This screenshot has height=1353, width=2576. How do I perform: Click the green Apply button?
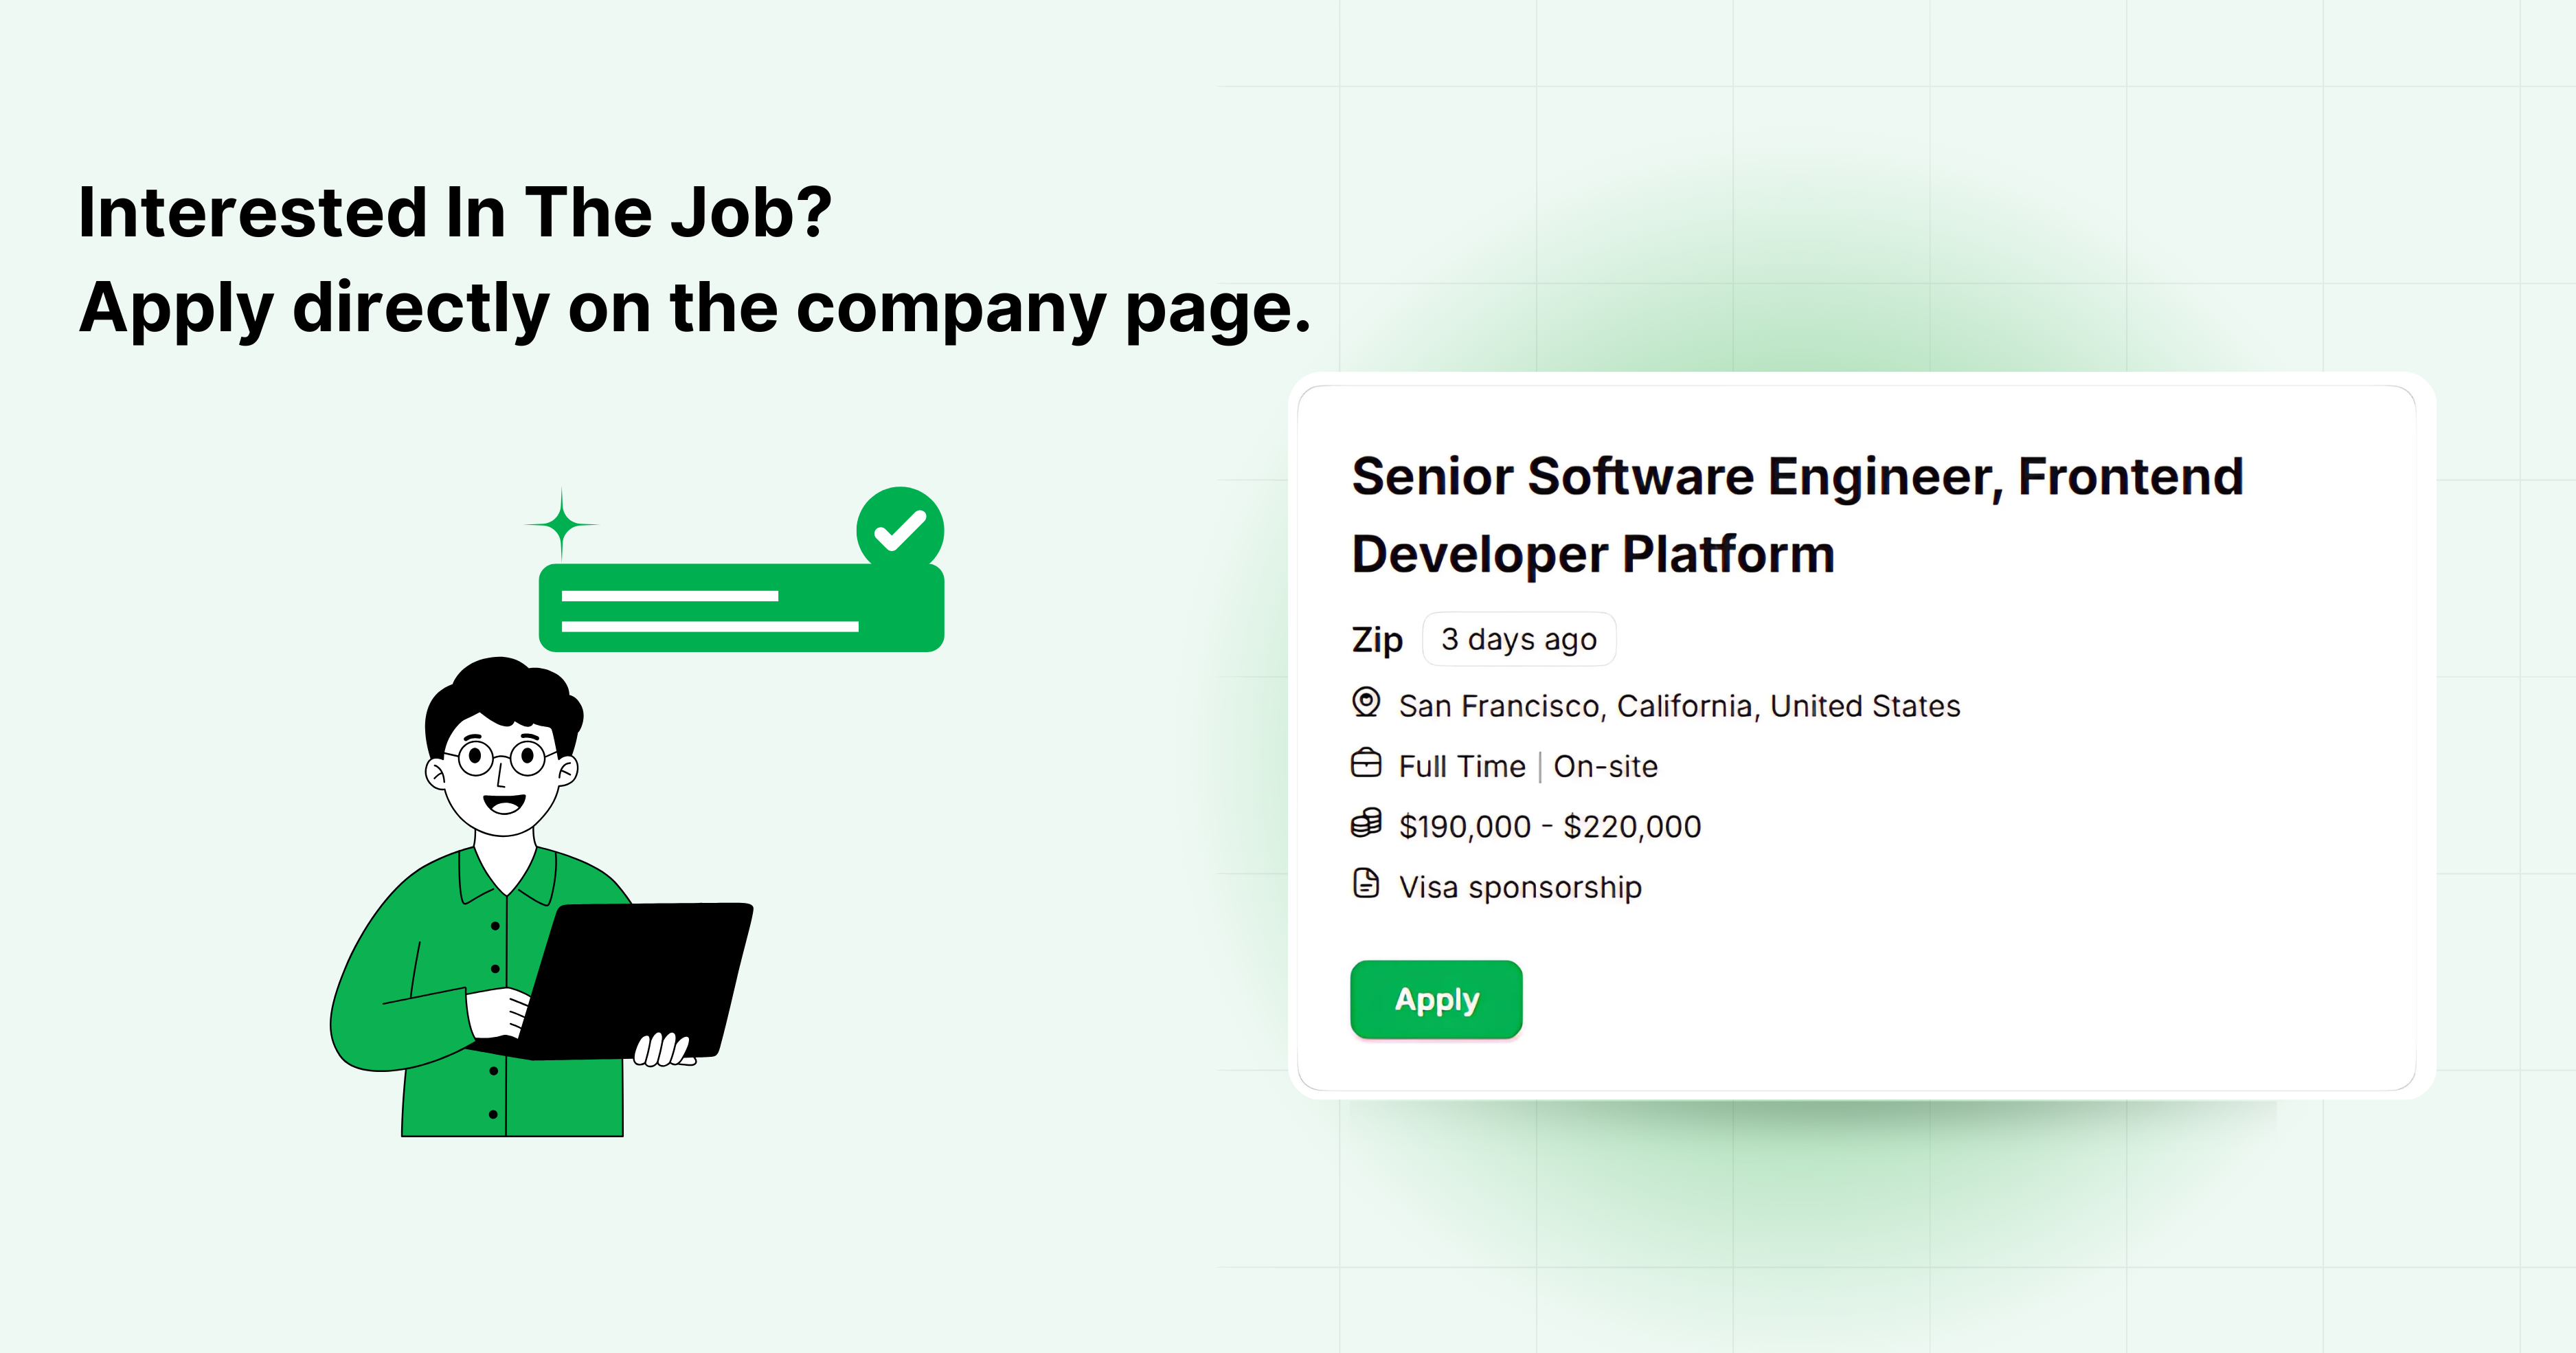click(x=1436, y=999)
